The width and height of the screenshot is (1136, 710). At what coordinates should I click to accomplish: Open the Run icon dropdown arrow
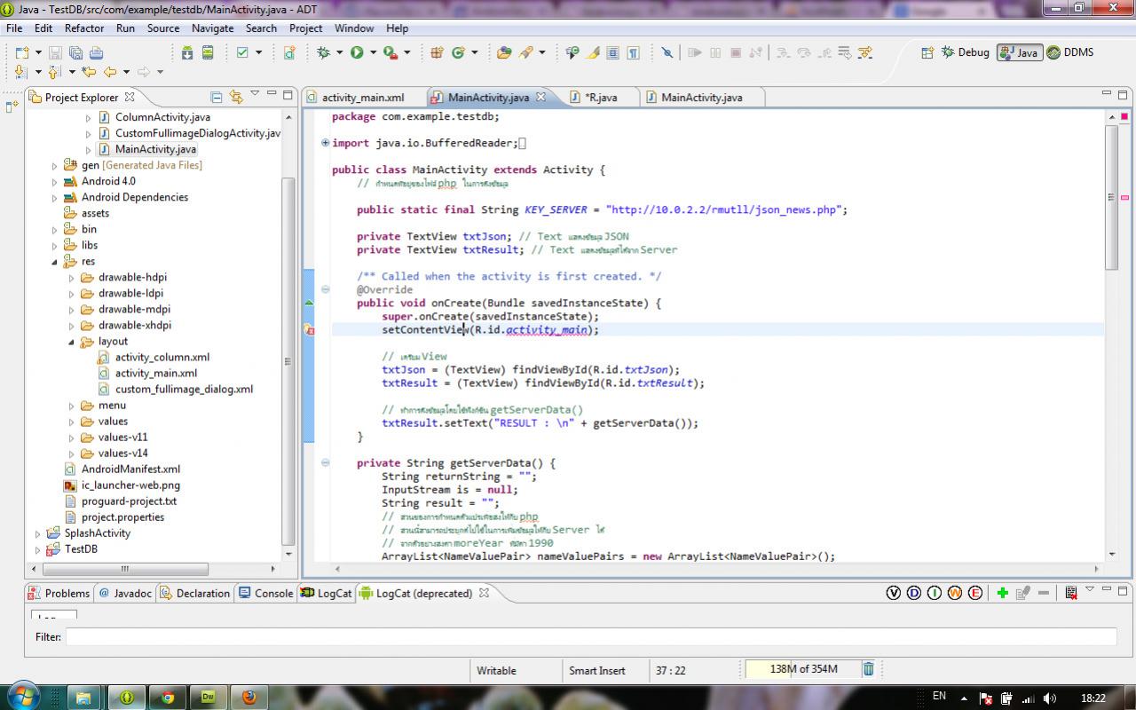[x=373, y=52]
